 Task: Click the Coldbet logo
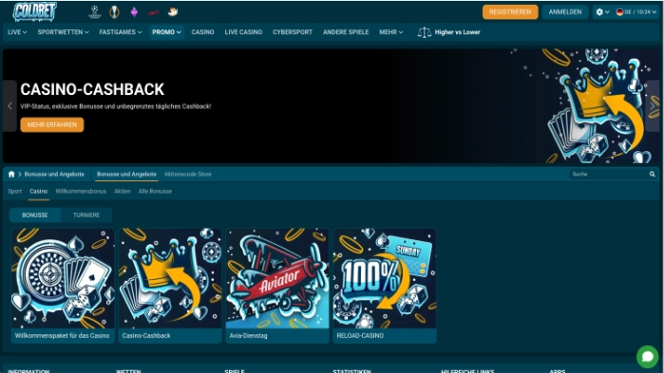tap(34, 11)
